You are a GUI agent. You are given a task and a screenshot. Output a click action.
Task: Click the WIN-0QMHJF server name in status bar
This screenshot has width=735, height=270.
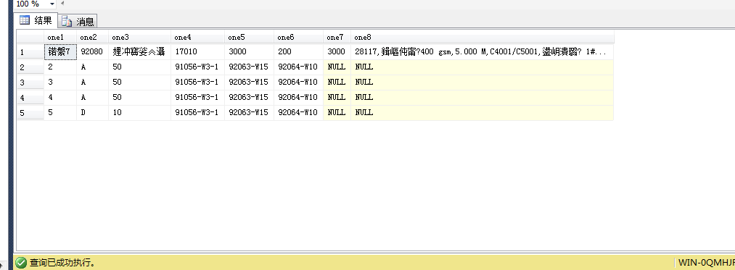(x=707, y=263)
